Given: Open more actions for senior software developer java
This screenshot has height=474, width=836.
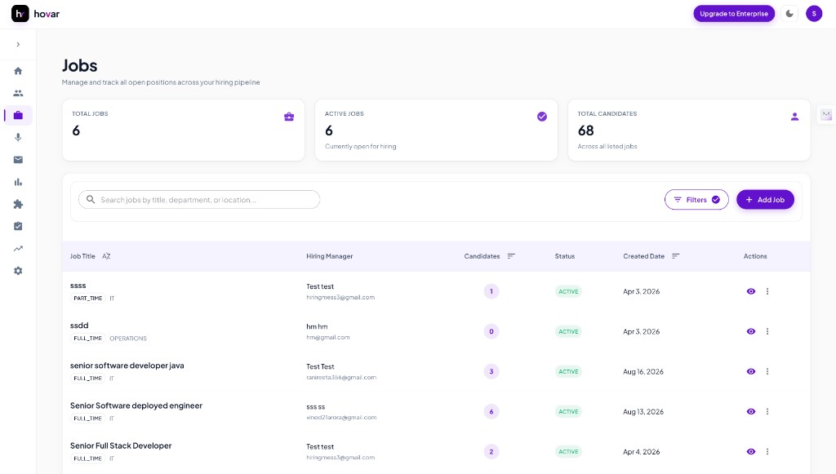Looking at the screenshot, I should coord(767,372).
